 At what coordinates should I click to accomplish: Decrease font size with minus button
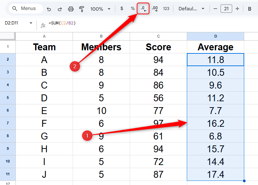(x=215, y=9)
